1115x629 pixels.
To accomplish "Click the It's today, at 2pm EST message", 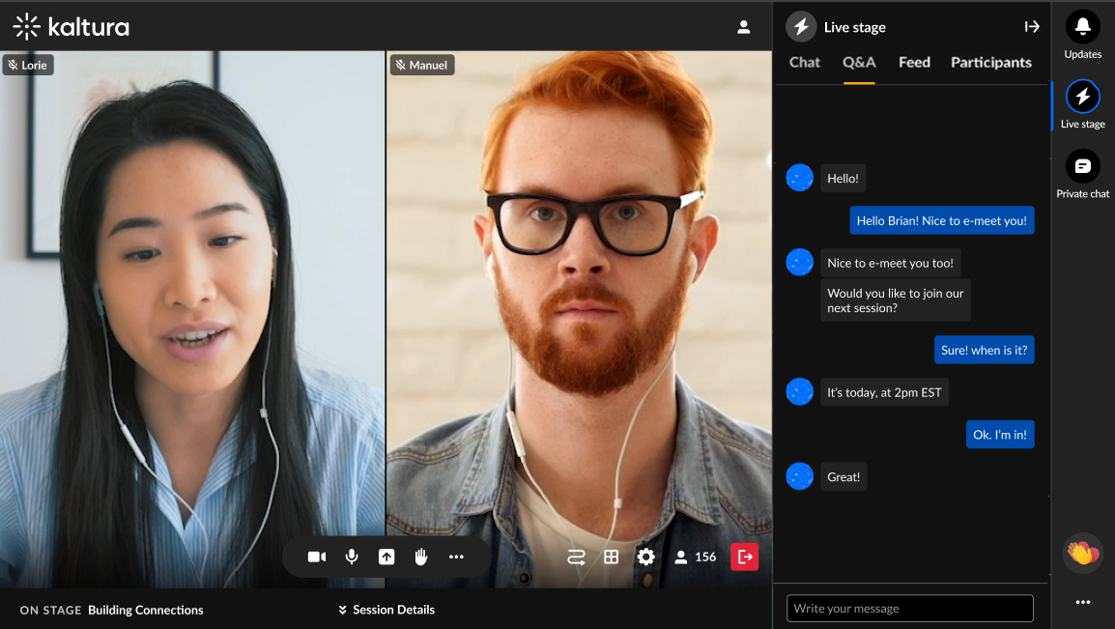I will click(x=884, y=392).
